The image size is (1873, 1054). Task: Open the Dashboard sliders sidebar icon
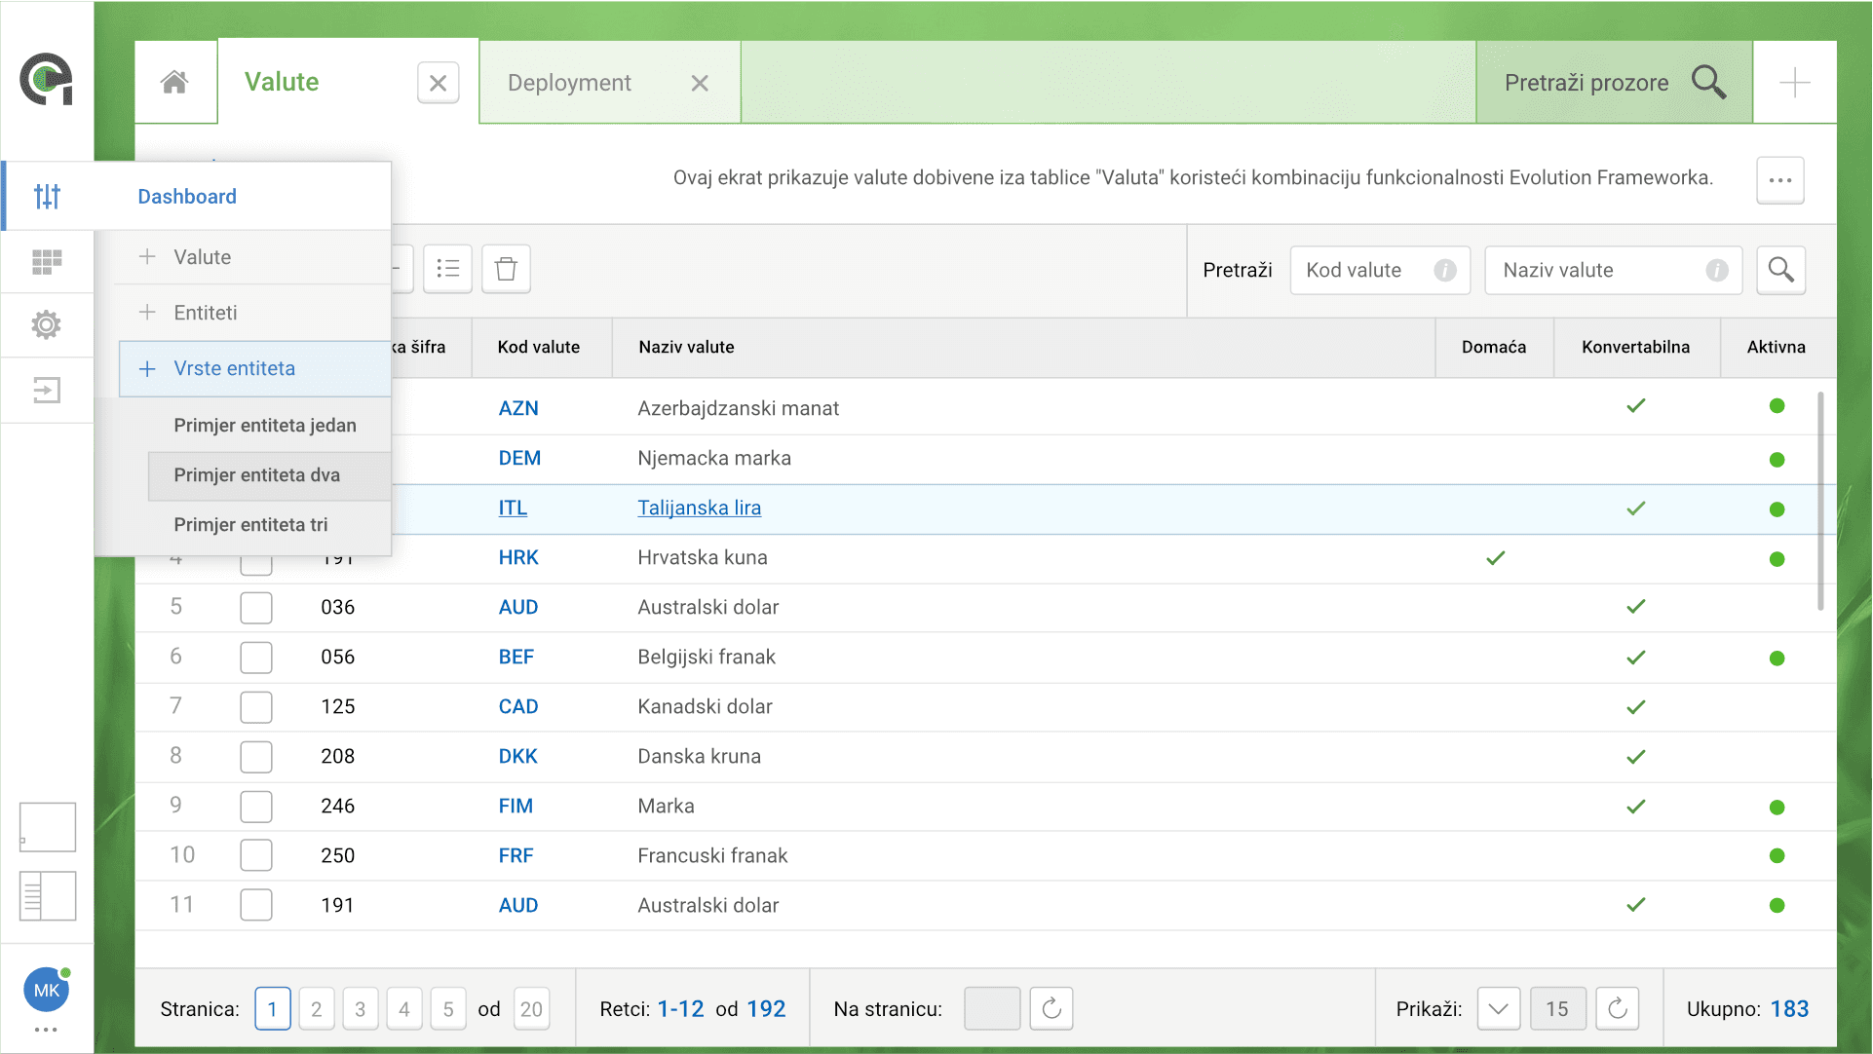point(47,196)
